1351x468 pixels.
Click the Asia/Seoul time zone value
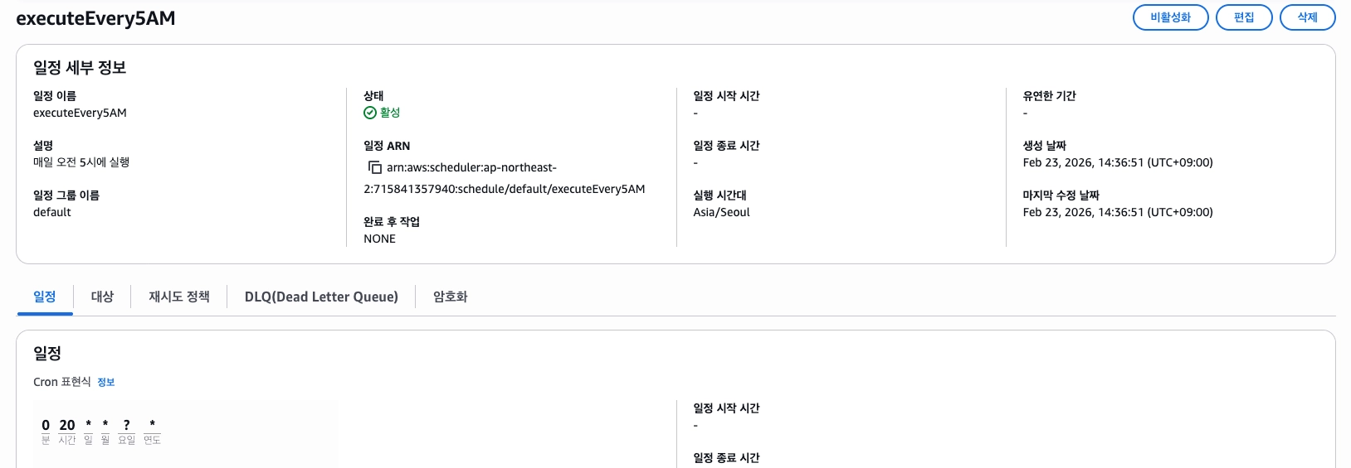[x=721, y=212]
